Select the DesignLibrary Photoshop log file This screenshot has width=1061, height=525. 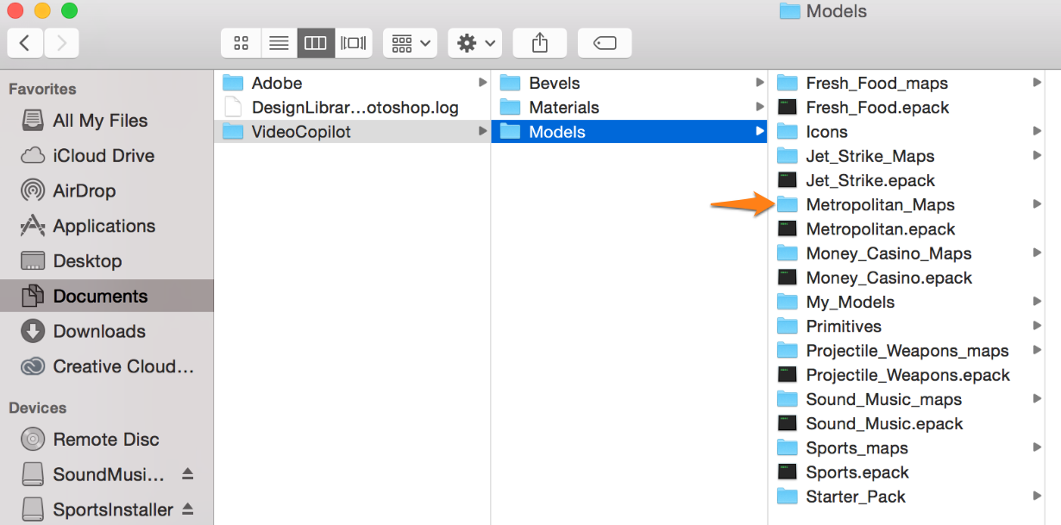click(355, 108)
